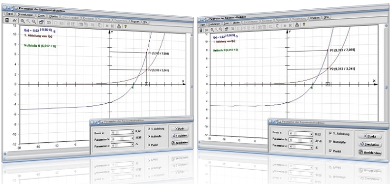Click right arrow of Basis a slider, left panel
This screenshot has width=391, height=184.
point(132,132)
